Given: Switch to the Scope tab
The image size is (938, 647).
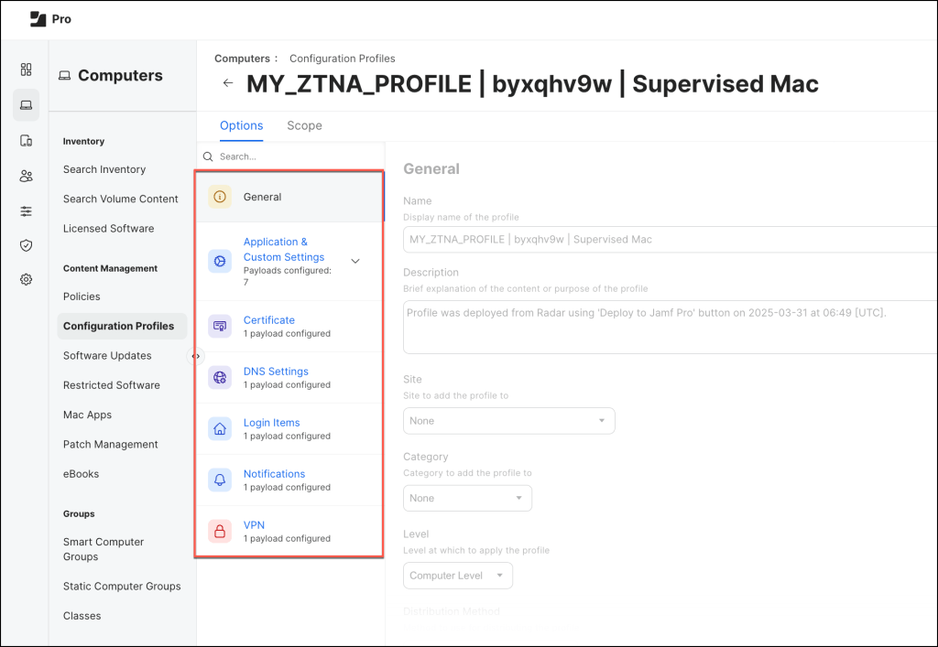Looking at the screenshot, I should [x=304, y=125].
